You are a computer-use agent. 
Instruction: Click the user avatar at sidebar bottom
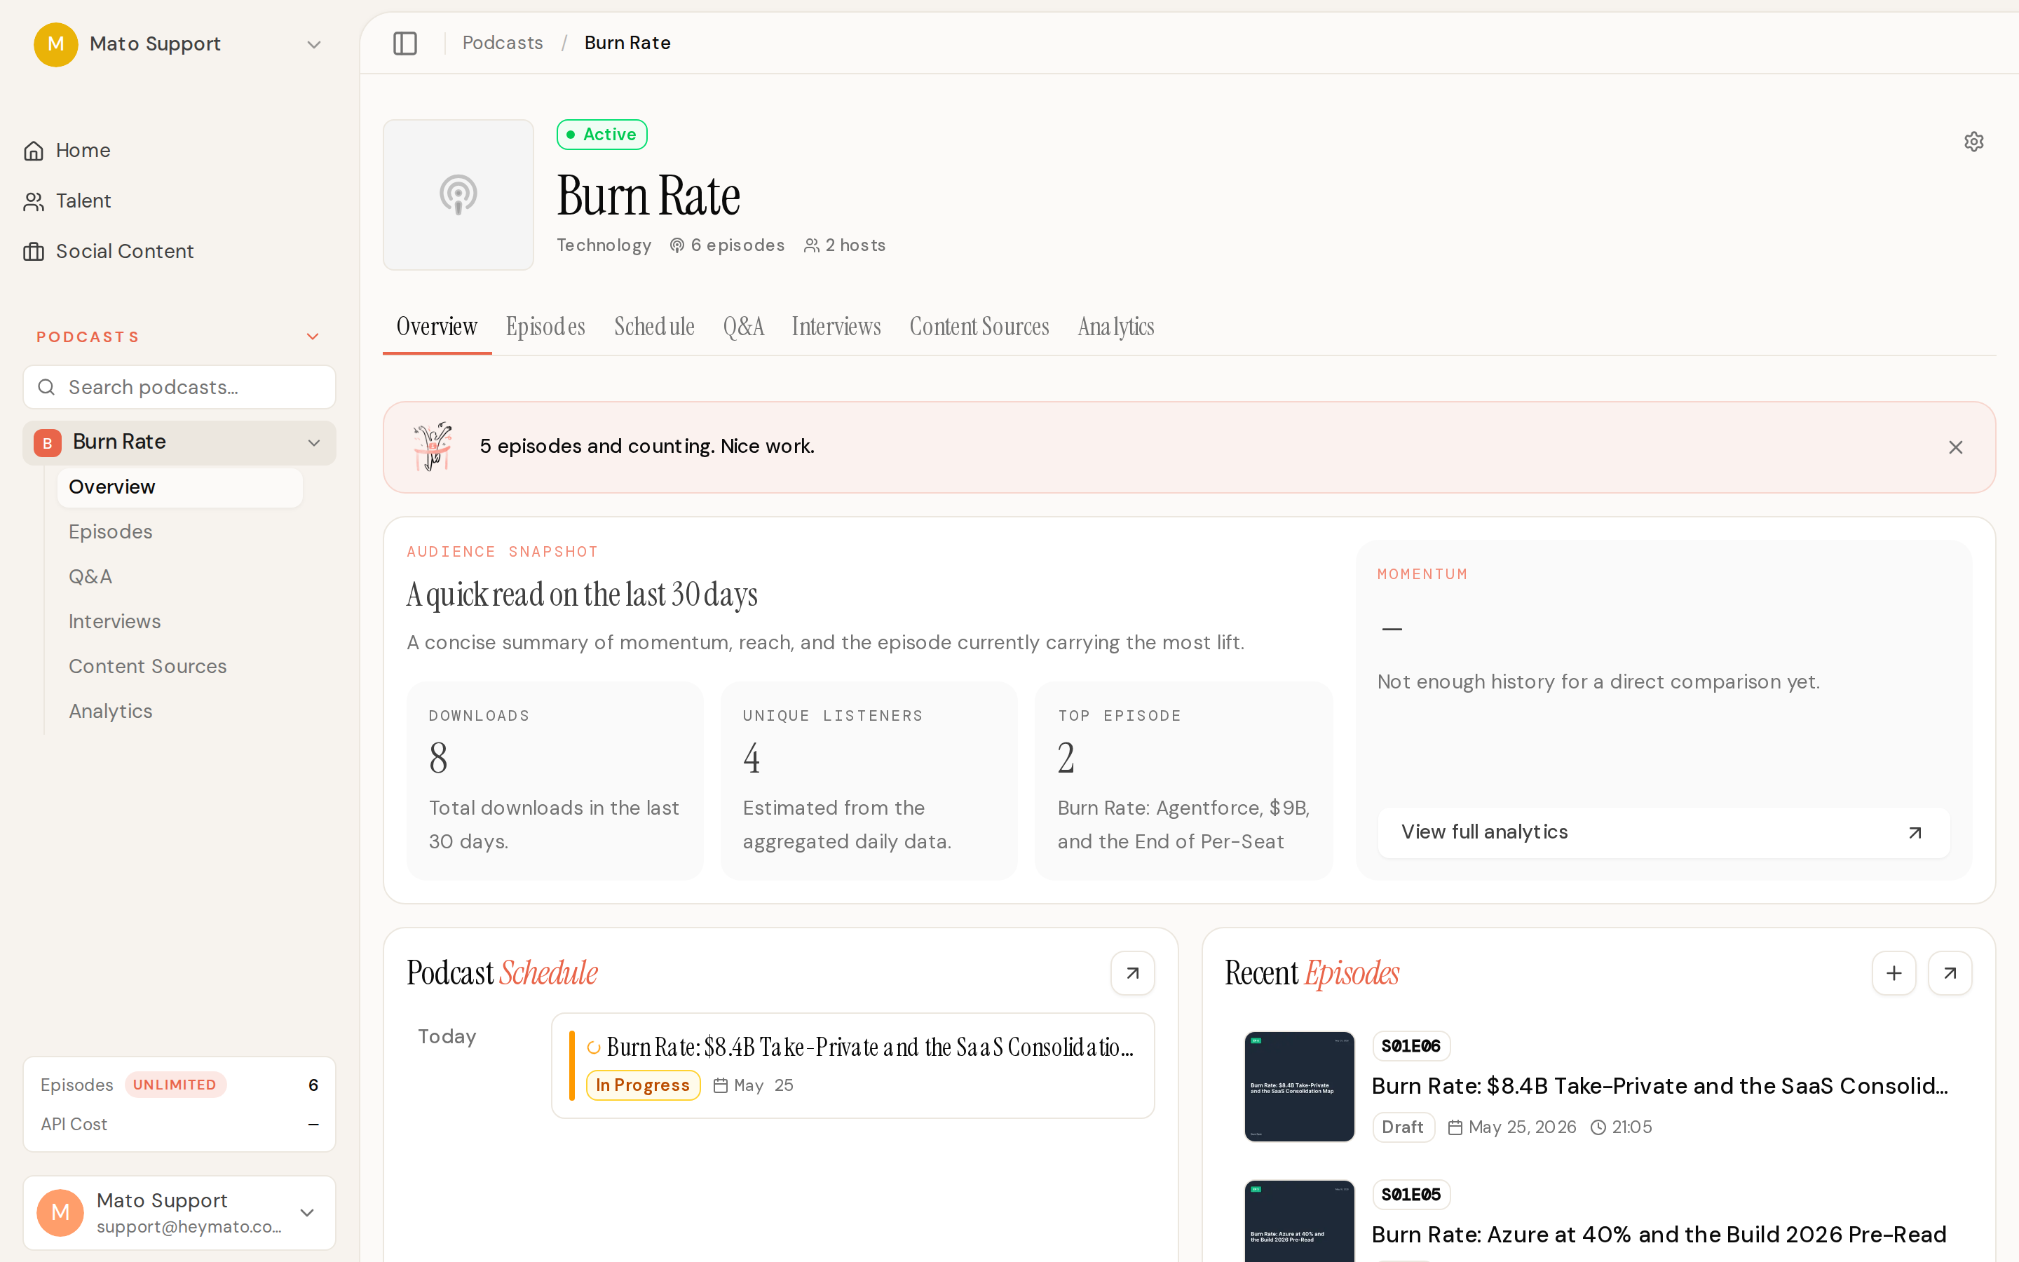click(60, 1213)
